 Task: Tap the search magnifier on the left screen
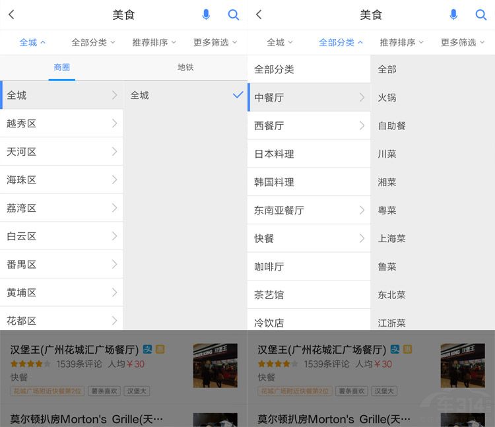click(234, 15)
